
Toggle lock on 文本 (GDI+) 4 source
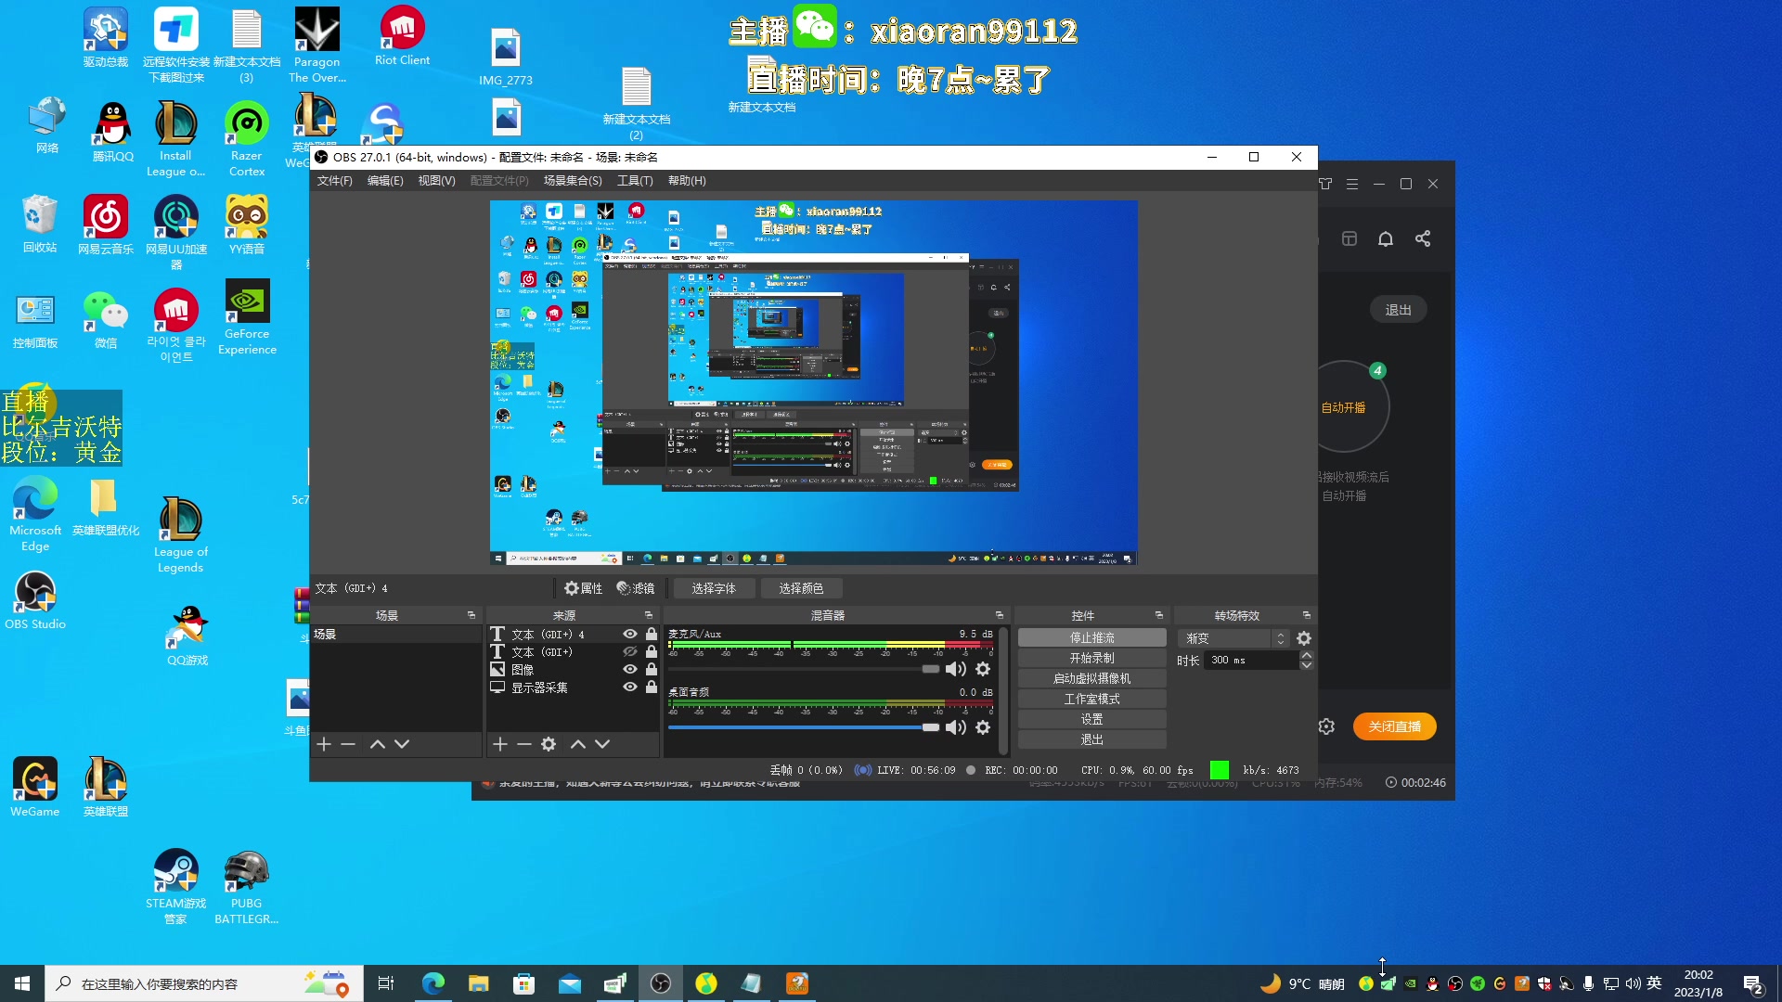click(x=652, y=635)
